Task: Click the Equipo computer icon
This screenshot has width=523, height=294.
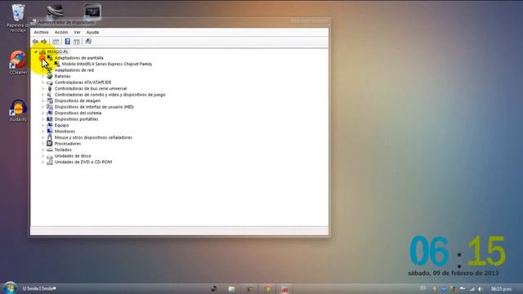Action: [50, 125]
